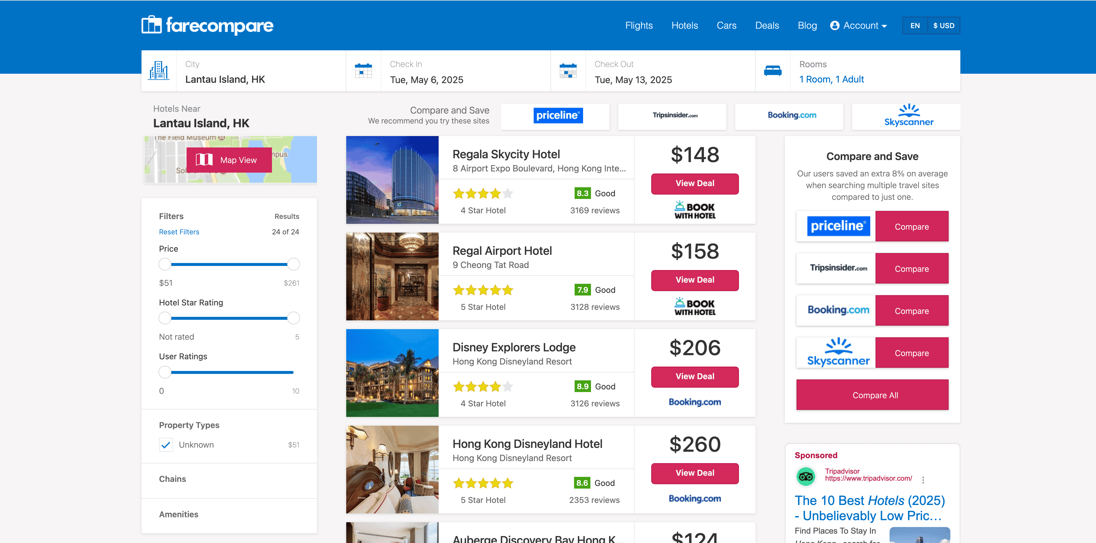This screenshot has width=1096, height=543.
Task: Click View Deal for Regala Skycity Hotel
Action: (695, 183)
